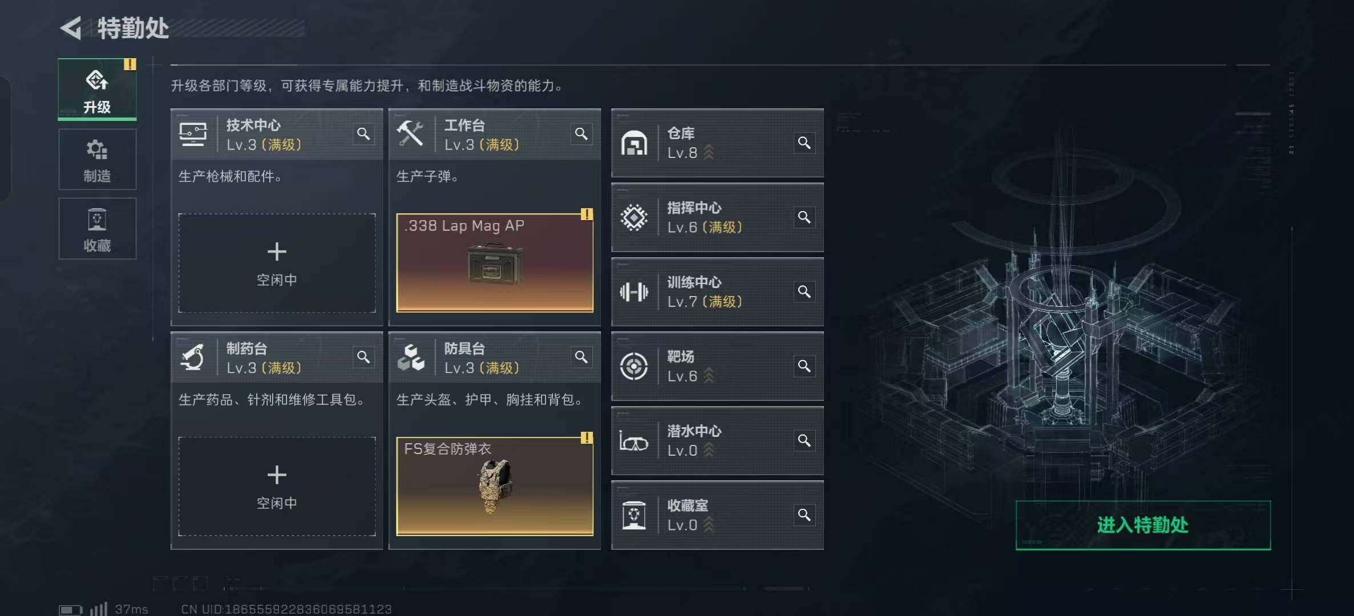Add production in 制药台 idle slot
Viewport: 1354px width, 616px height.
coord(277,487)
